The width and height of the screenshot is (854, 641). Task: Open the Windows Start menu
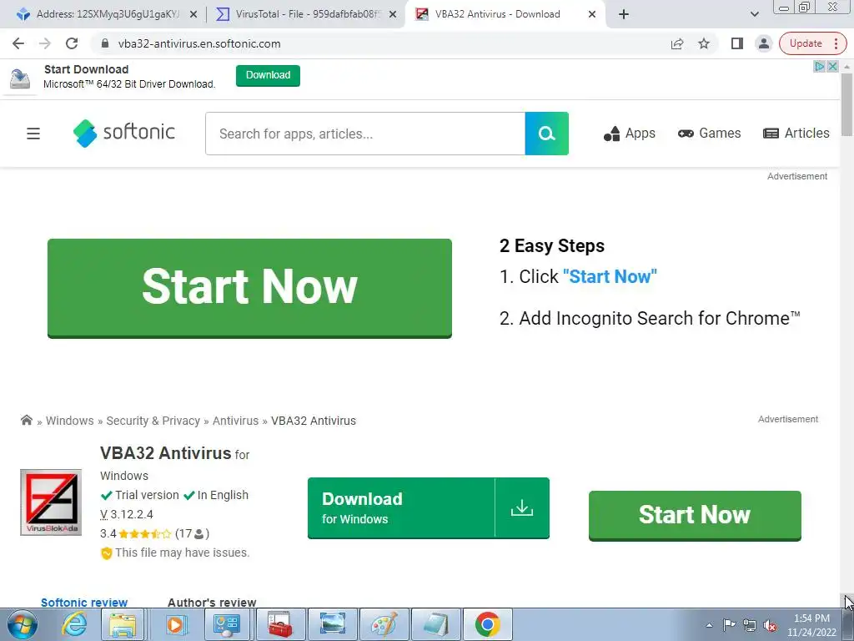tap(21, 624)
